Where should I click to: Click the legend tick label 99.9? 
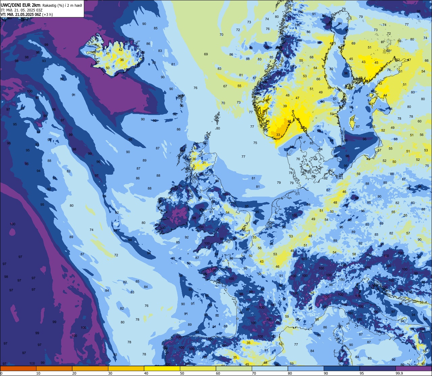tap(399, 373)
